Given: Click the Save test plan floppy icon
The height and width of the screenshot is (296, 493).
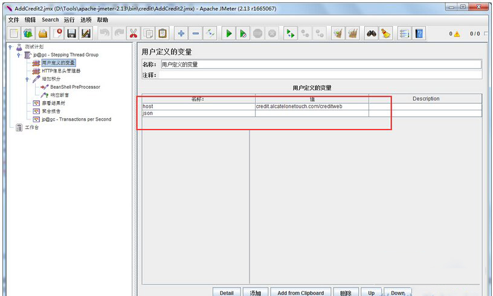Looking at the screenshot, I should [72, 34].
